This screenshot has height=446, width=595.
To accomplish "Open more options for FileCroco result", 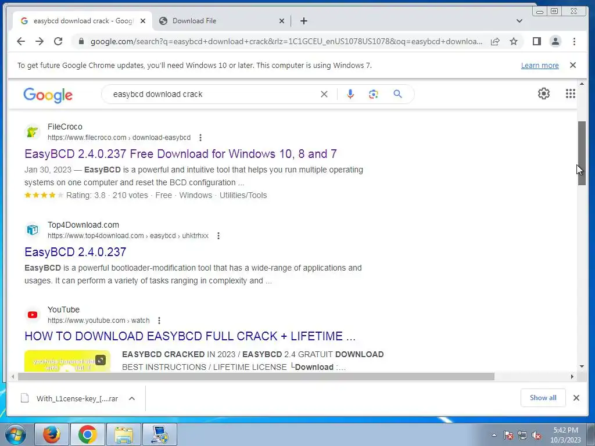I will point(200,138).
